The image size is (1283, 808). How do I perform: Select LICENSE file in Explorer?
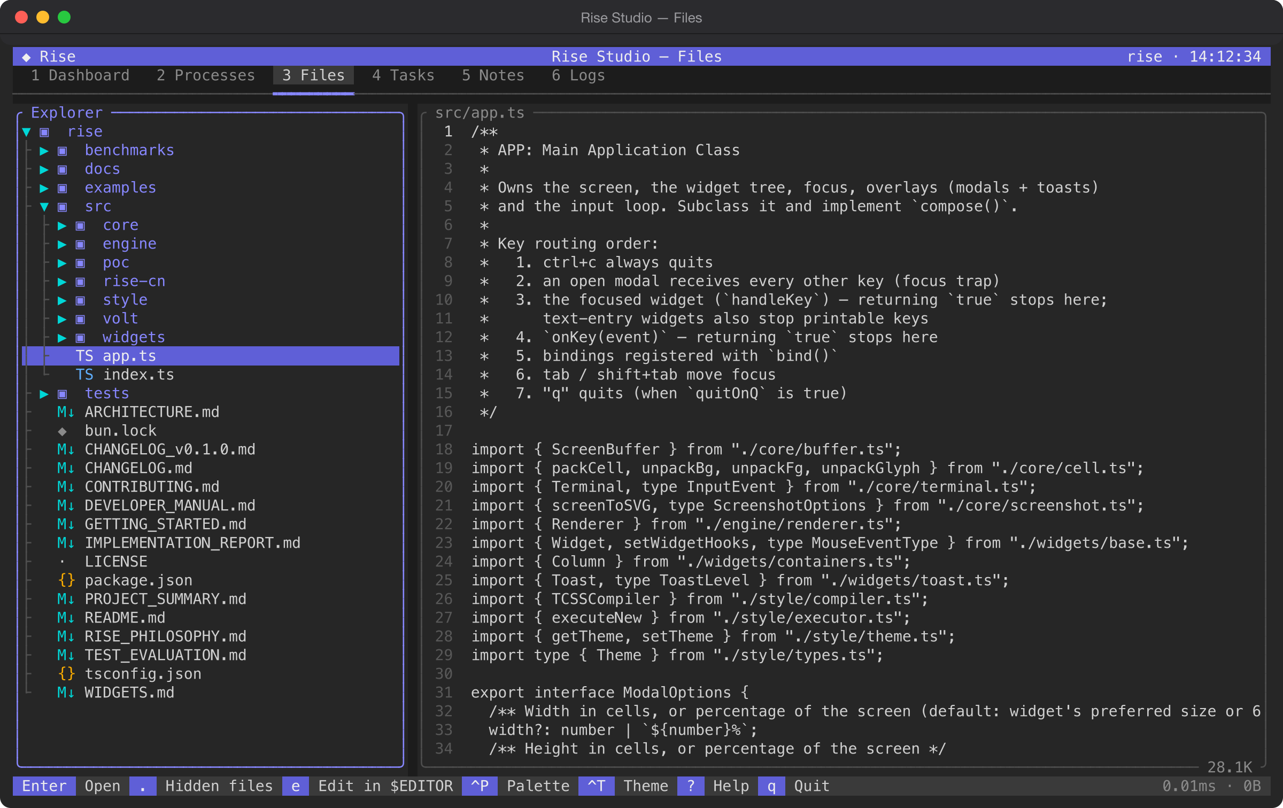pos(211,562)
